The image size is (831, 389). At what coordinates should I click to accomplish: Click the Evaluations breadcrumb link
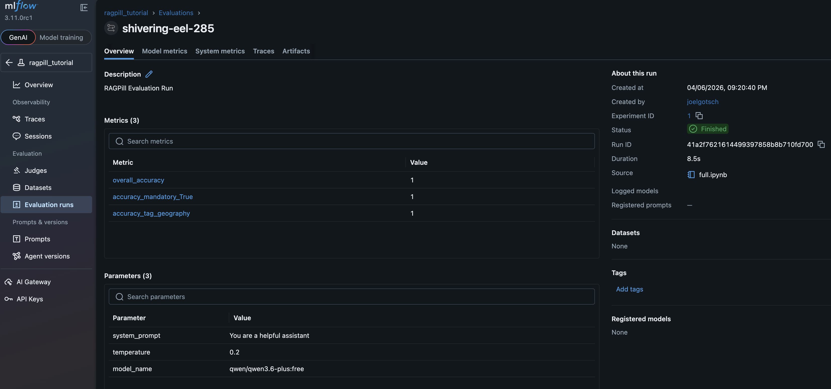tap(176, 13)
